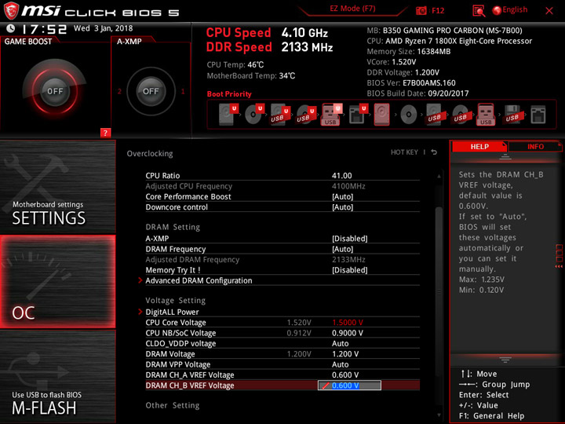
Task: Select the legacy CD/DVD boot device icon
Action: pyautogui.click(x=409, y=115)
